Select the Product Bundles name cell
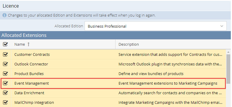This screenshot has height=107, width=232. tap(29, 74)
